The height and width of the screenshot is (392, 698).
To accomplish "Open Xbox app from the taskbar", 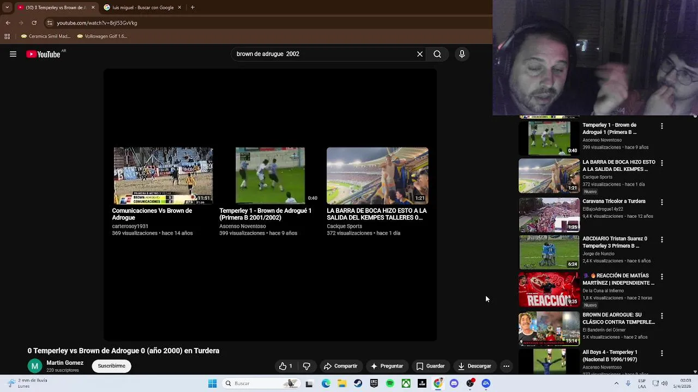I will [x=406, y=383].
